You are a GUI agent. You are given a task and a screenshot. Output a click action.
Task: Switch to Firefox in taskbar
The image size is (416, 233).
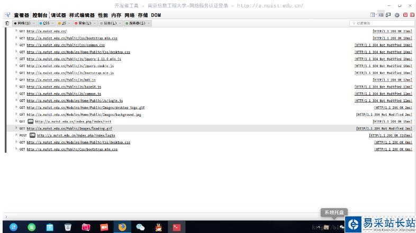click(122, 227)
